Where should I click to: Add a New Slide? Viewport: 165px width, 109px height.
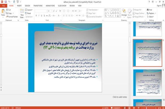tap(22, 14)
